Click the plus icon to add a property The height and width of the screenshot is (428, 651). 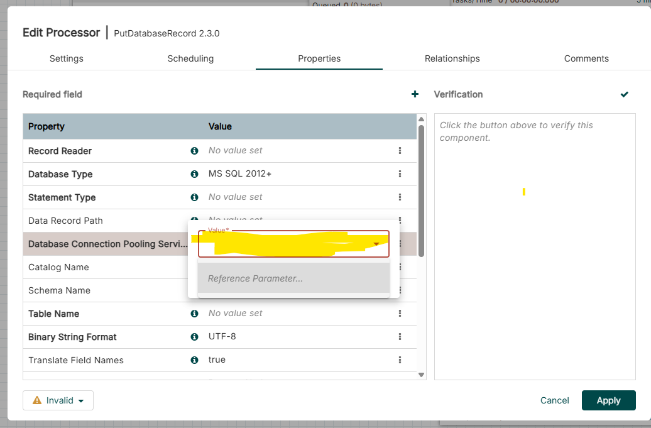click(x=415, y=94)
